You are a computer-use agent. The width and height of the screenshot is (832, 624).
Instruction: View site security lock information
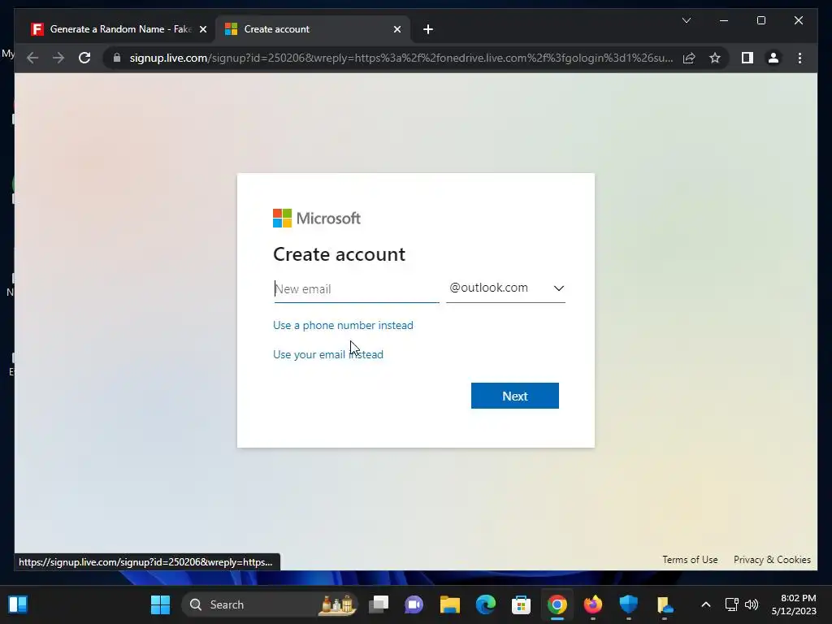(x=117, y=58)
